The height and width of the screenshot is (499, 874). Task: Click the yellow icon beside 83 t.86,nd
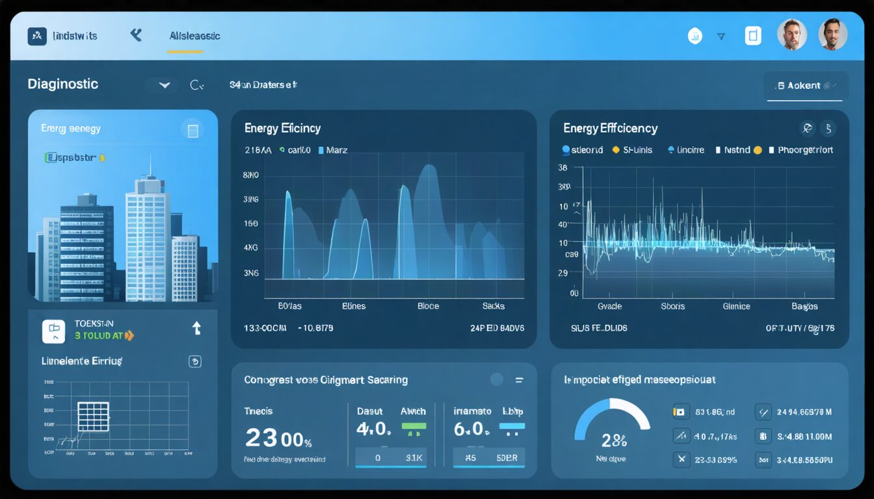coord(680,411)
